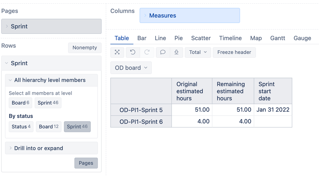Open the OD board page selector
Screen dimensions: 319x176
131,68
